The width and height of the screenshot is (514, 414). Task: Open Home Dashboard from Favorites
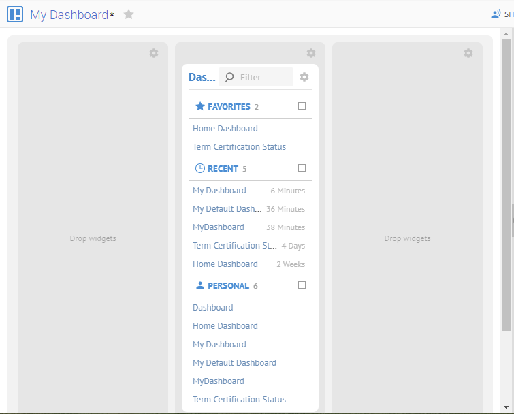(x=225, y=129)
